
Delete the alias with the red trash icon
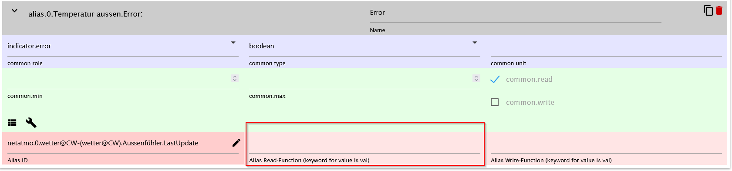719,10
